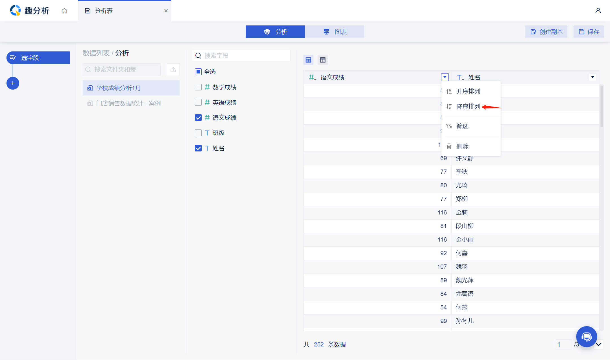This screenshot has height=360, width=610.
Task: Check the 数学成绩 field checkbox
Action: [x=198, y=87]
